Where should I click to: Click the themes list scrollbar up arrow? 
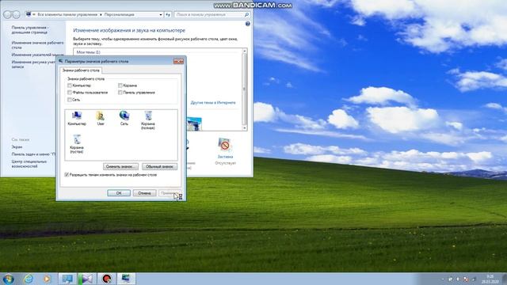point(245,51)
